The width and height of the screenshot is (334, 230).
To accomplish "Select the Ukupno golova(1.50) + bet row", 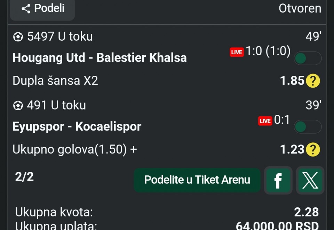I will (75, 149).
